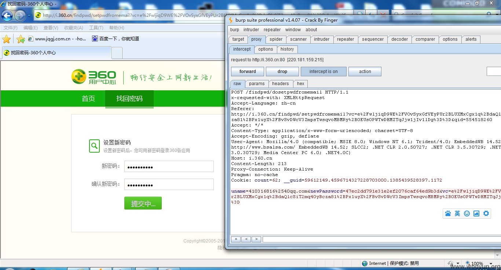
Task: Open the window menu in Burp Suite
Action: tap(293, 30)
